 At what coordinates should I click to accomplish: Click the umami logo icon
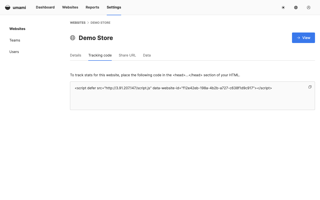8,7
